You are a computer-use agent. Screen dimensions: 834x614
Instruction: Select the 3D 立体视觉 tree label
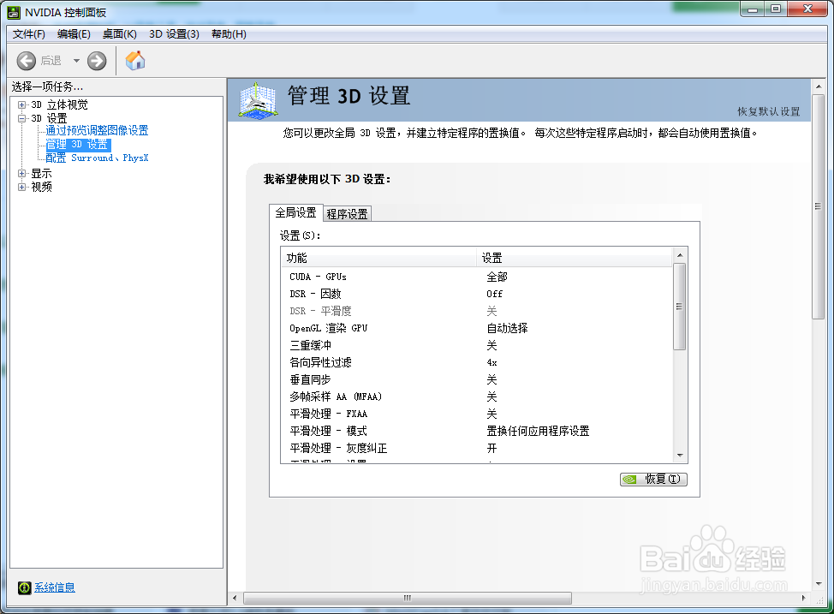pyautogui.click(x=60, y=104)
